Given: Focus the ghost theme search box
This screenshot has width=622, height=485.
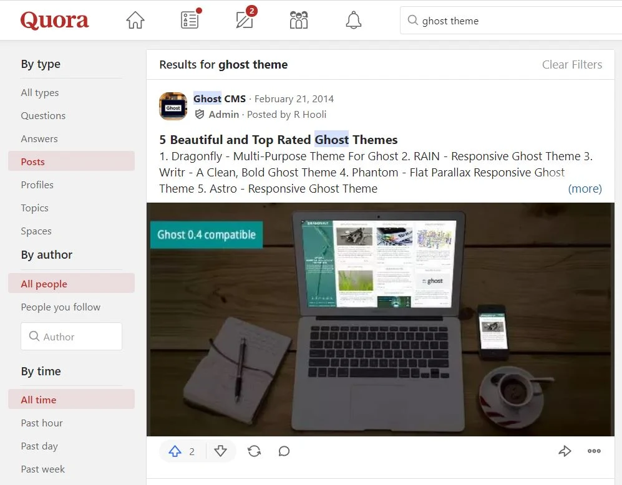Looking at the screenshot, I should pos(512,21).
